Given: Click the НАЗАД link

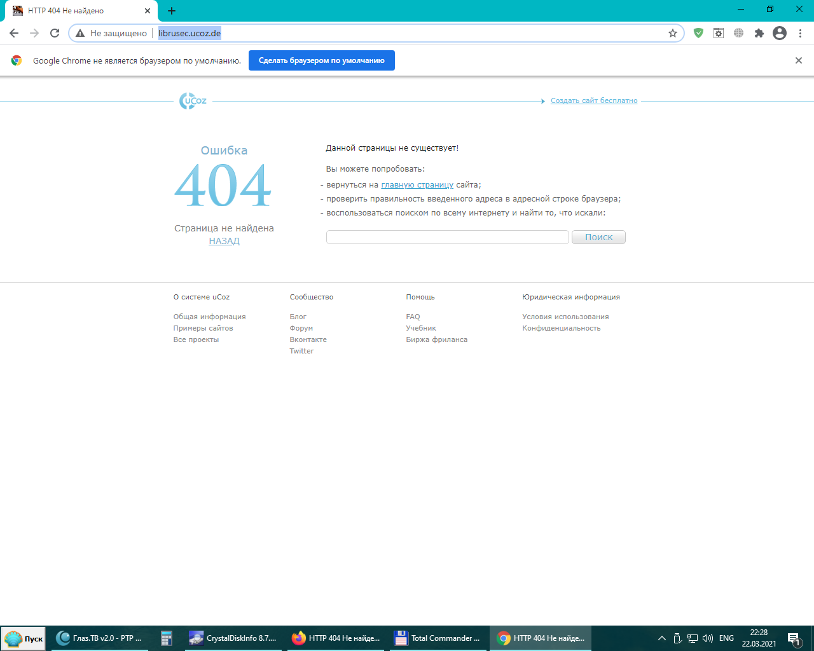Looking at the screenshot, I should [x=224, y=241].
